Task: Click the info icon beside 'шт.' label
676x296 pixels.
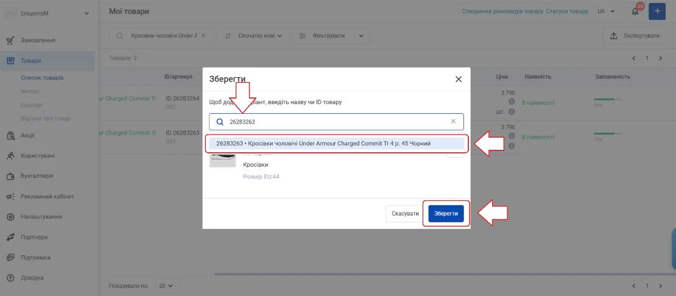Action: click(x=512, y=111)
